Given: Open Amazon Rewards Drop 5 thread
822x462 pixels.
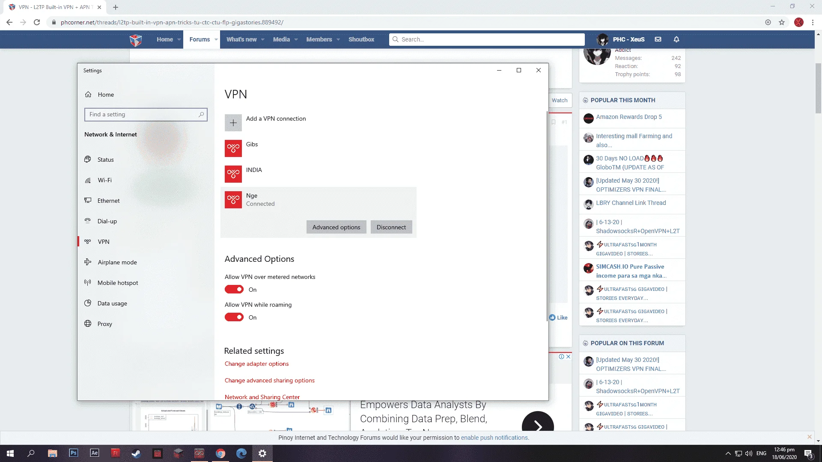Looking at the screenshot, I should click(628, 117).
